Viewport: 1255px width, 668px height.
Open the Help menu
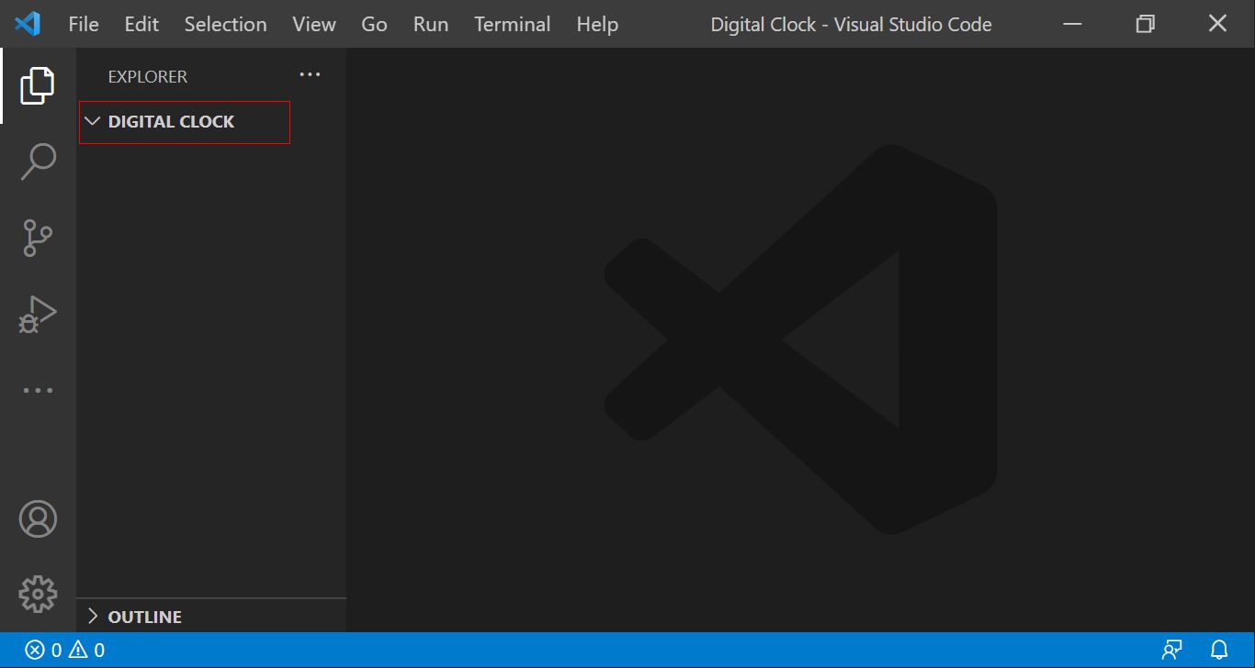coord(597,24)
